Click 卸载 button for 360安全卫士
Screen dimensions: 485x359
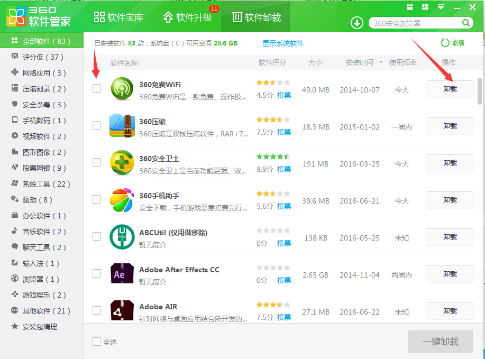[x=450, y=163]
